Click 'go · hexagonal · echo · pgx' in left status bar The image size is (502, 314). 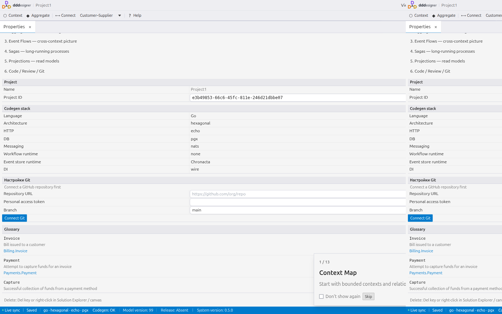(x=66, y=310)
